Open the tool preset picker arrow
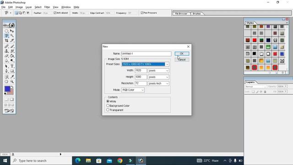 click(x=11, y=13)
